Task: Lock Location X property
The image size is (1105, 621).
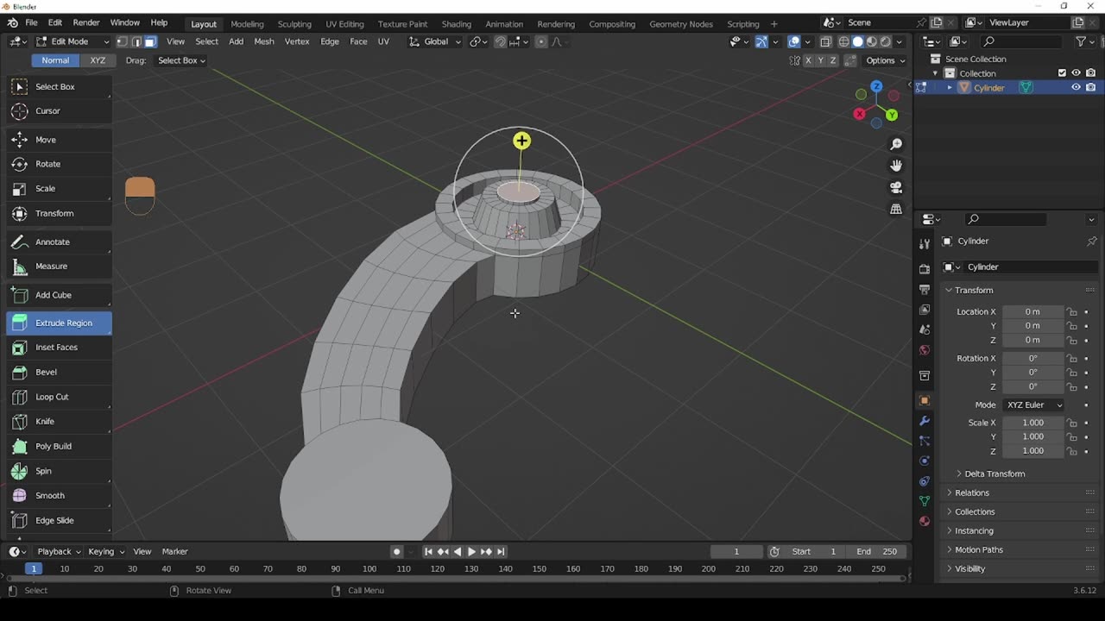Action: coord(1071,312)
